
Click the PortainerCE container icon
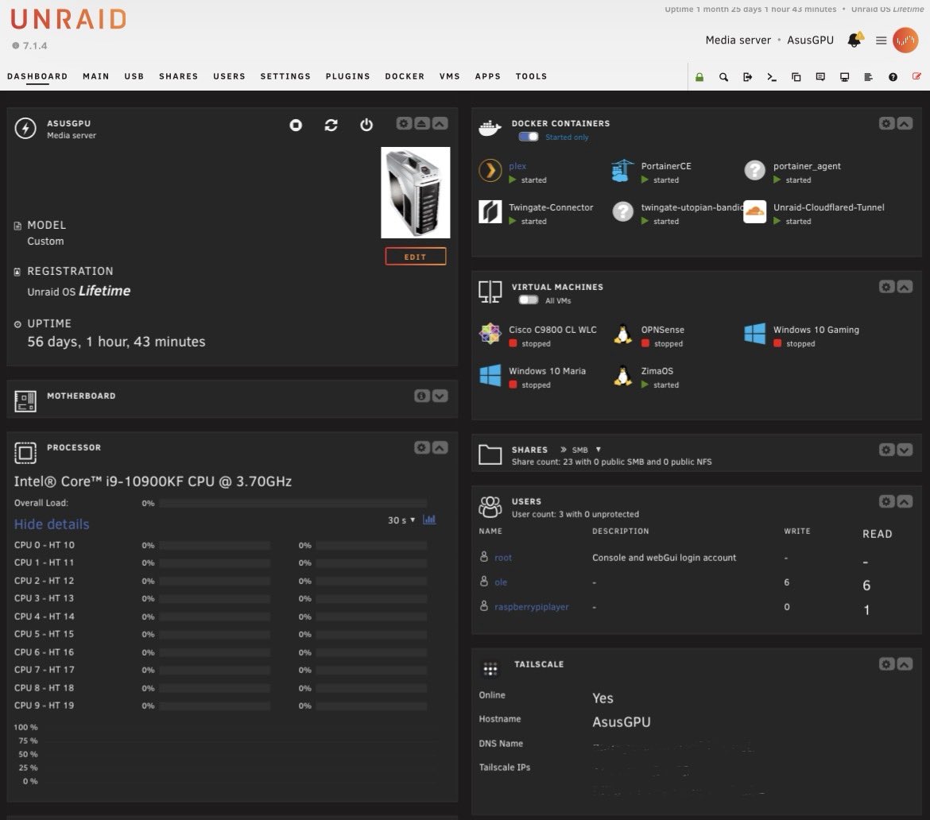click(622, 171)
